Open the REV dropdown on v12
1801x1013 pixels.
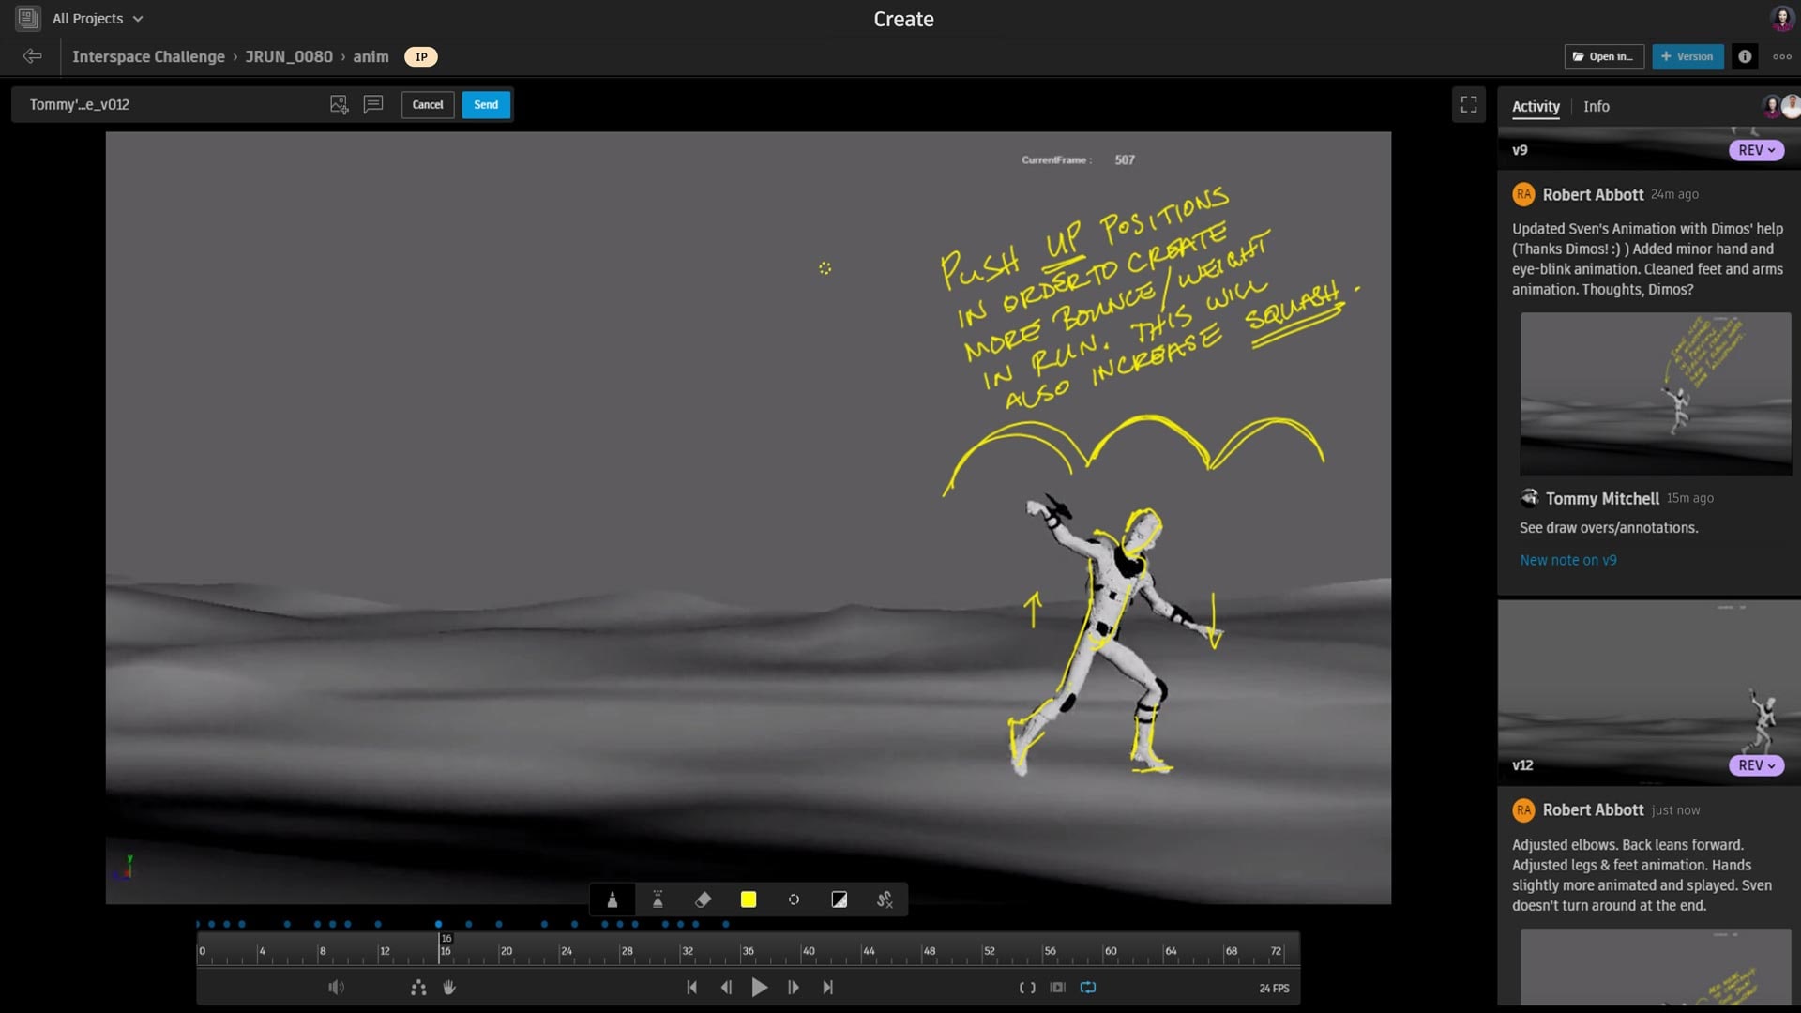point(1756,765)
